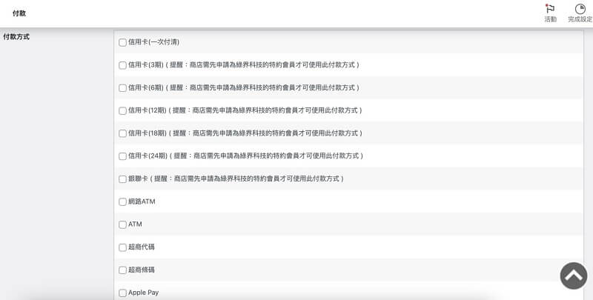Click the 付款 page title
Image resolution: width=593 pixels, height=300 pixels.
(19, 13)
